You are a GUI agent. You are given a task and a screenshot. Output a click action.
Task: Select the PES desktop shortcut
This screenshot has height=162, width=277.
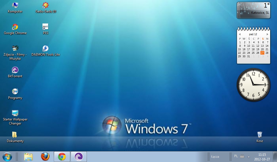(45, 27)
